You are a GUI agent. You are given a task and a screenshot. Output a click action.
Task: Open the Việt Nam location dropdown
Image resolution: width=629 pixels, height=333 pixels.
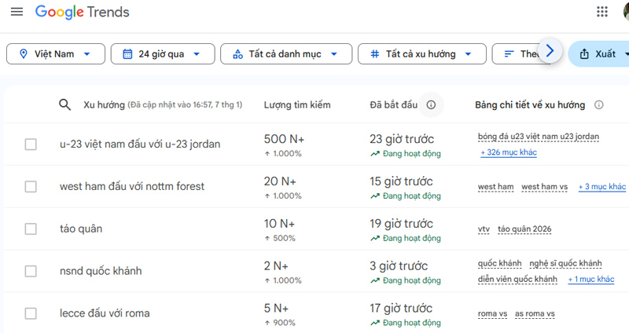(x=56, y=53)
